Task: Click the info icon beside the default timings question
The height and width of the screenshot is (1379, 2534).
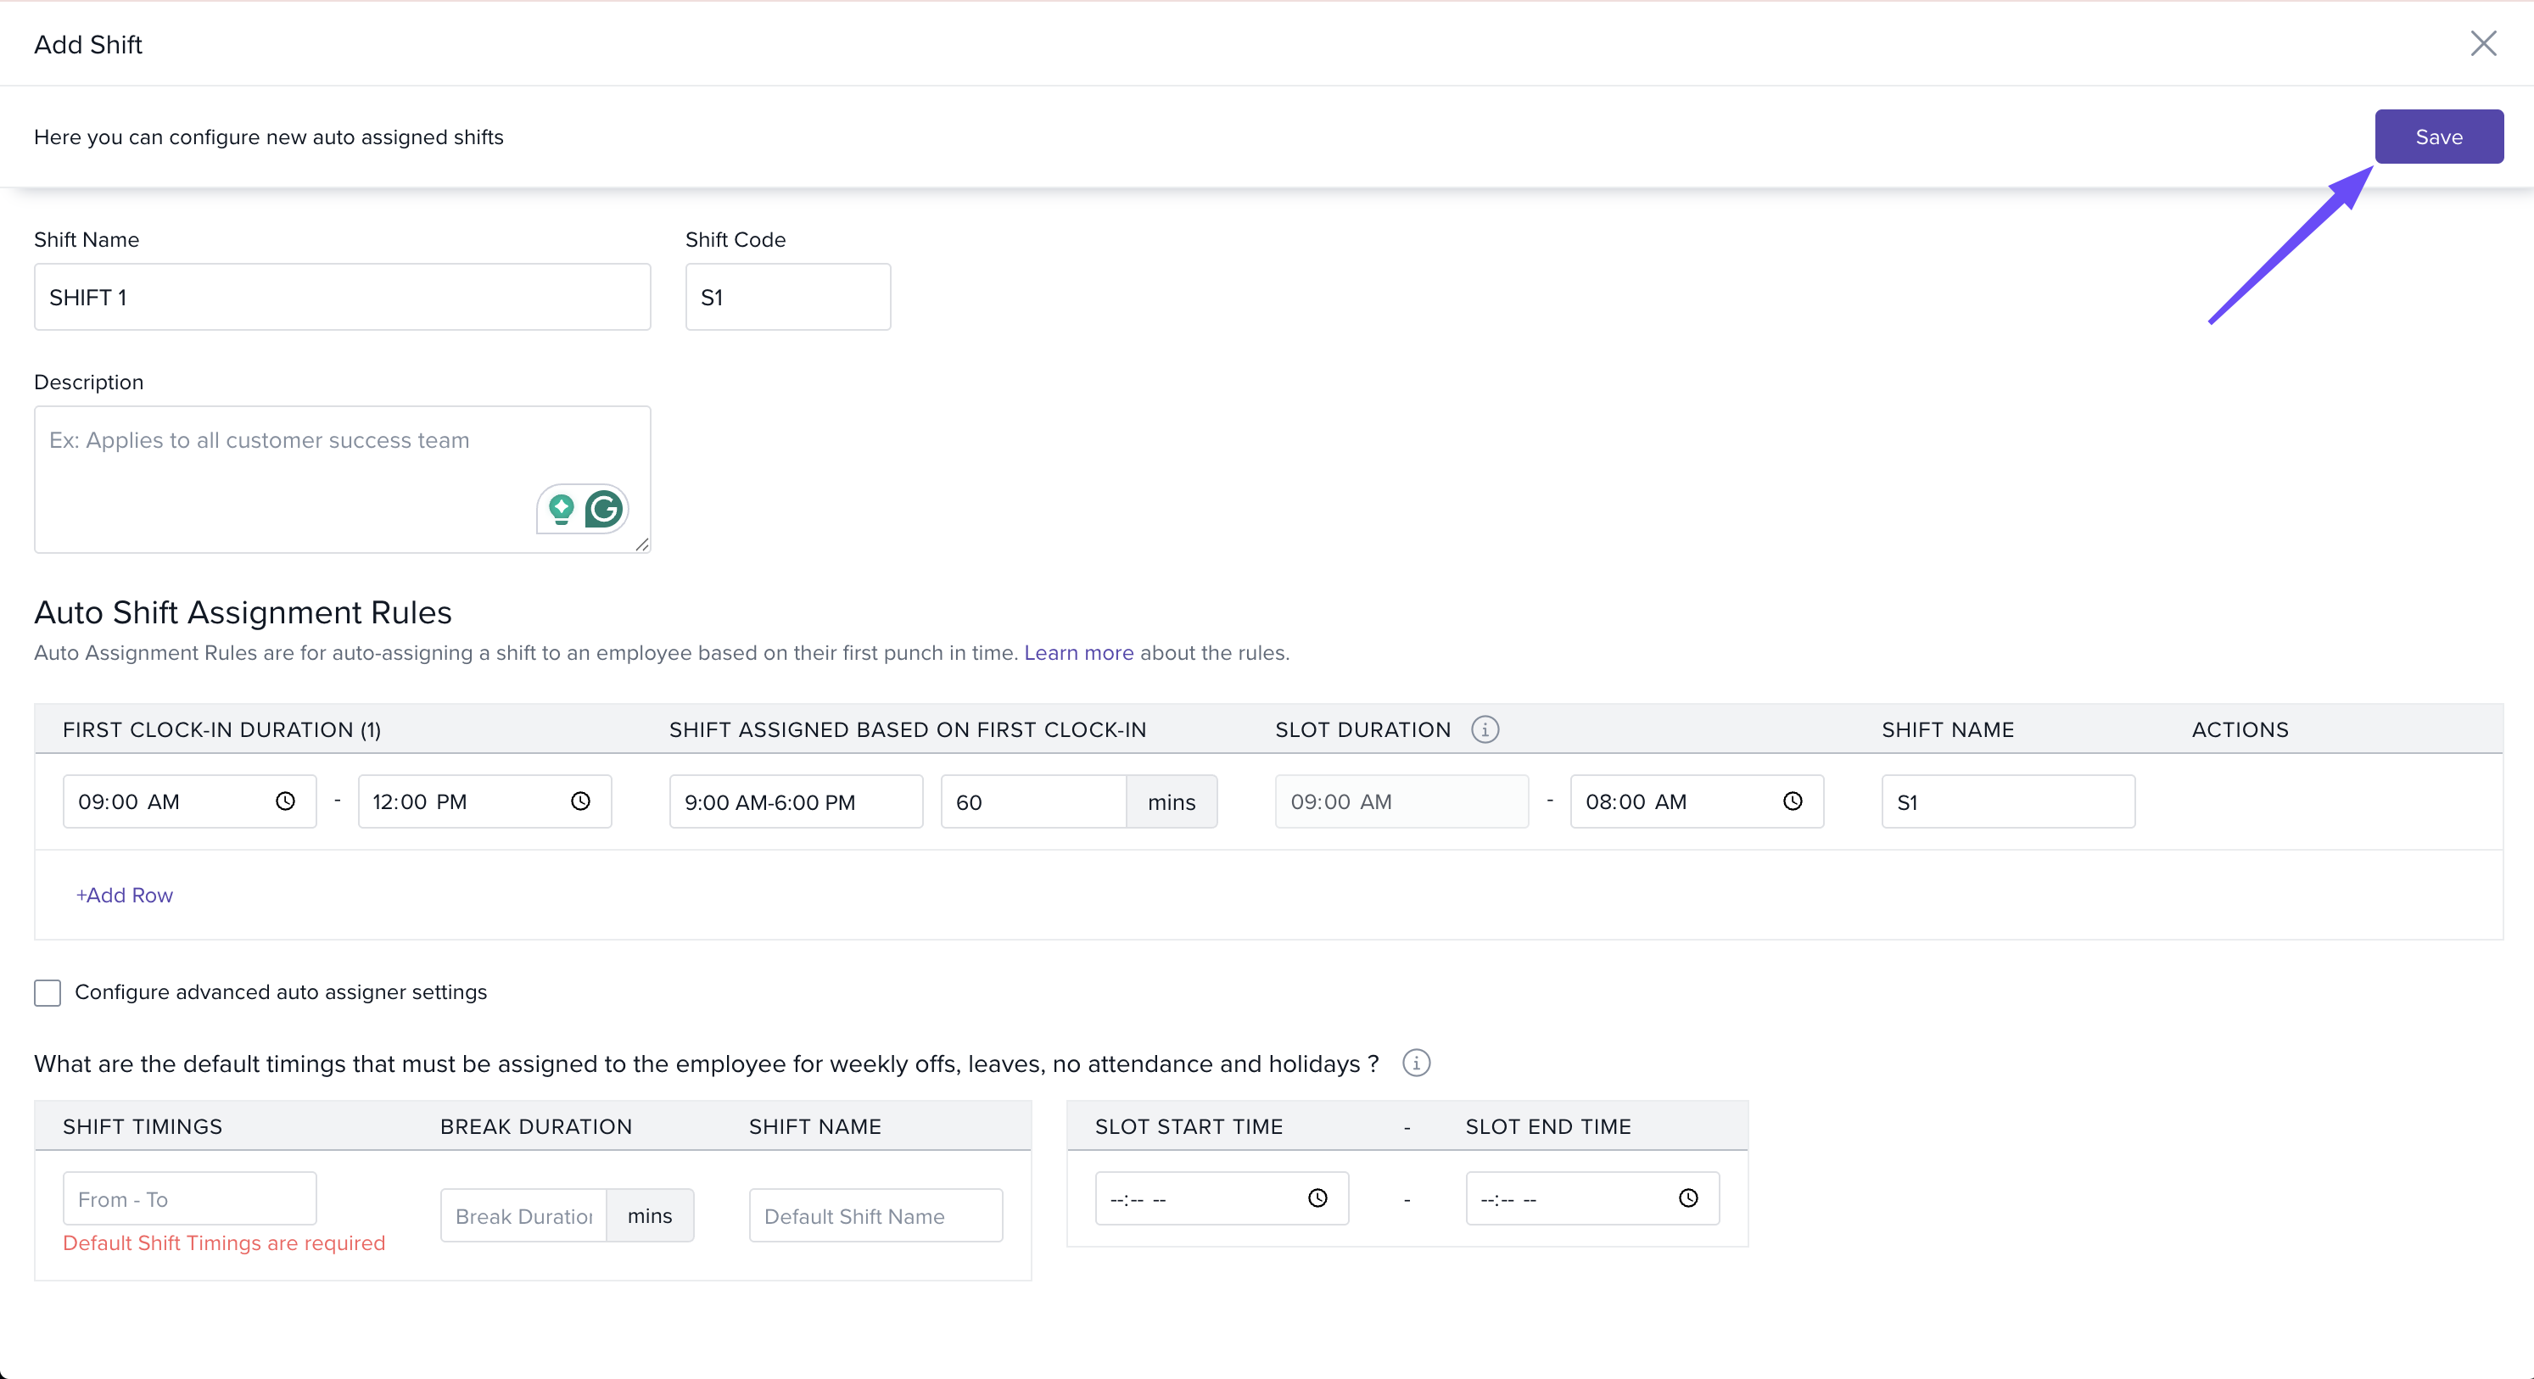Action: pos(1416,1064)
